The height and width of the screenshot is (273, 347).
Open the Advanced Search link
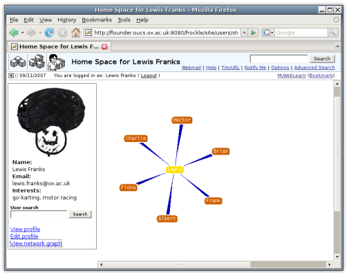(x=315, y=67)
